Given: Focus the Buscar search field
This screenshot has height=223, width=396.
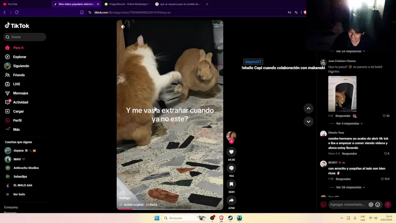Looking at the screenshot, I should click(x=25, y=37).
